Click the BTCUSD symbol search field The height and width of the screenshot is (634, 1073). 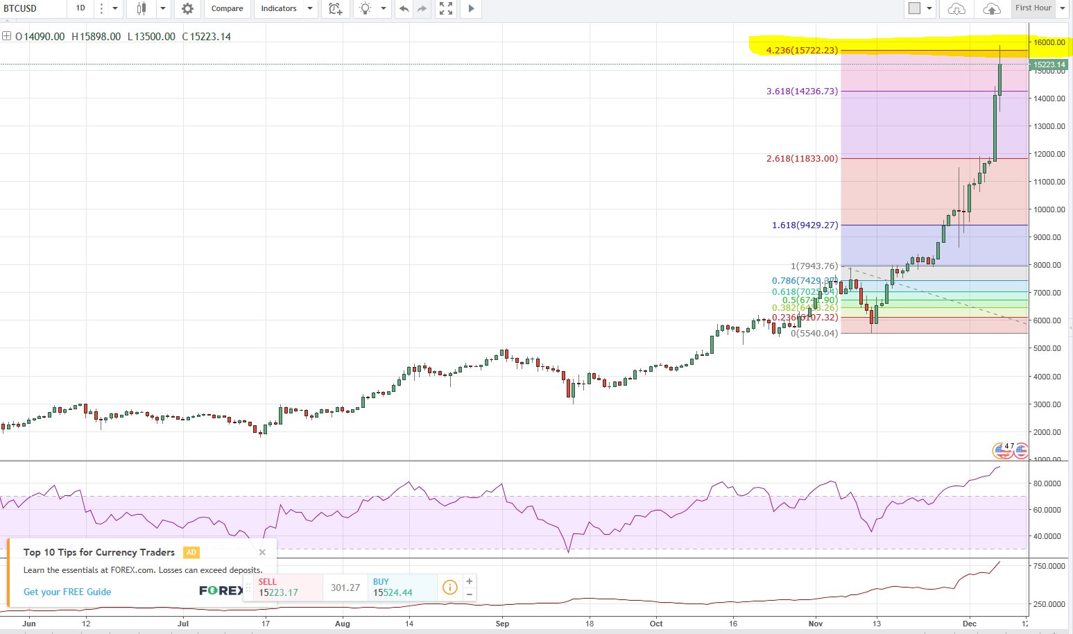click(33, 8)
